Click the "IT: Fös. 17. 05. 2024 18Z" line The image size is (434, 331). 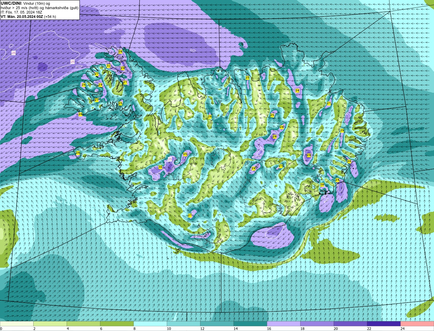[21, 12]
